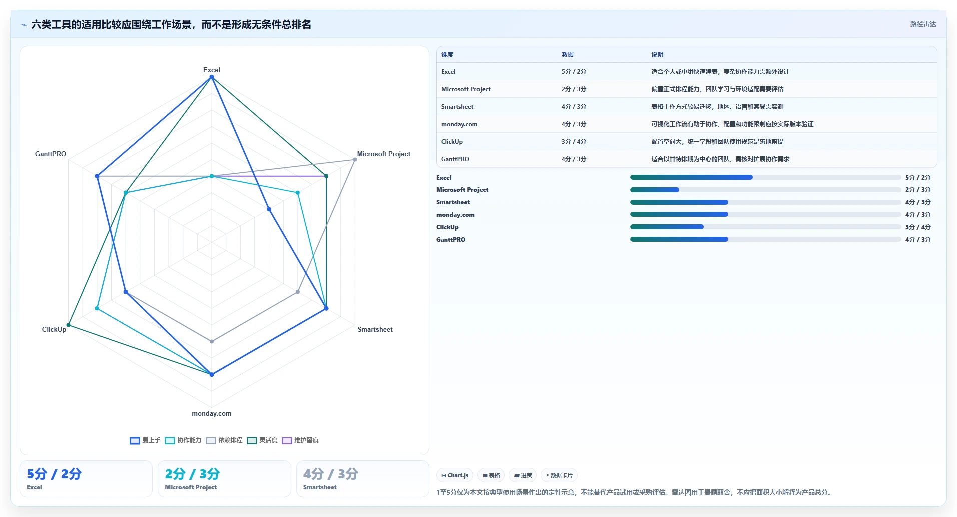Click the gray data point on monday.com axis
The height and width of the screenshot is (517, 957).
[212, 341]
